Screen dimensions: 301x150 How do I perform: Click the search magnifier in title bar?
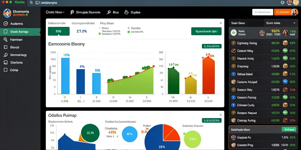pyautogui.click(x=31, y=3)
